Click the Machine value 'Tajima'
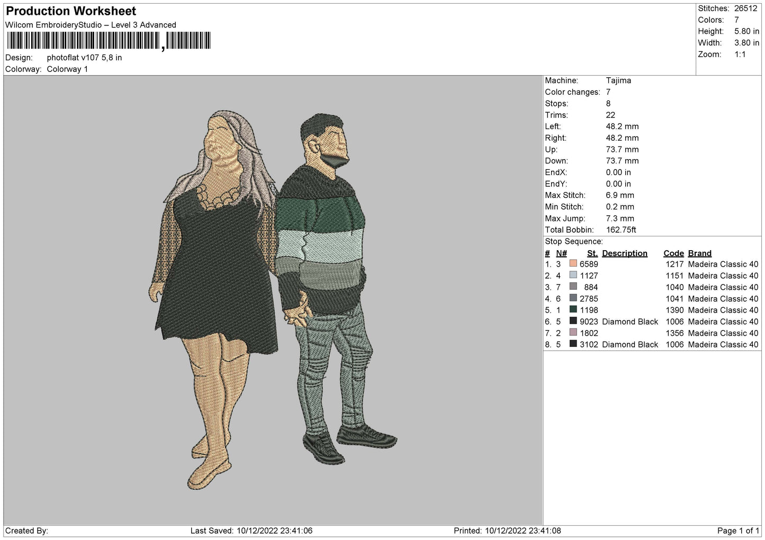 (x=618, y=80)
